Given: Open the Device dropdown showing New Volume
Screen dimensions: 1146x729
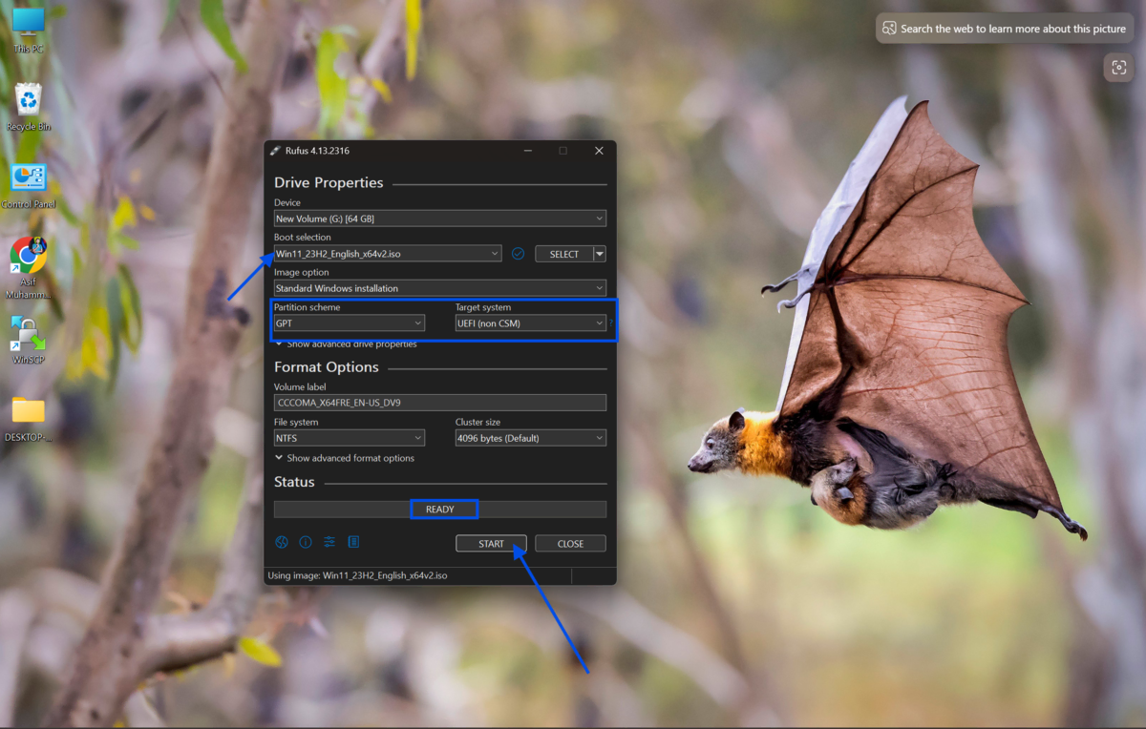Looking at the screenshot, I should click(439, 219).
